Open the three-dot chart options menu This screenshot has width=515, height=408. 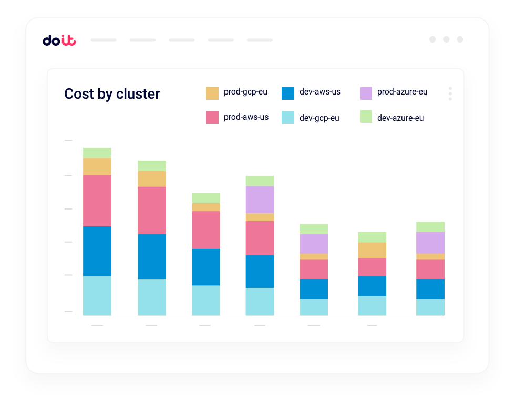tap(450, 93)
